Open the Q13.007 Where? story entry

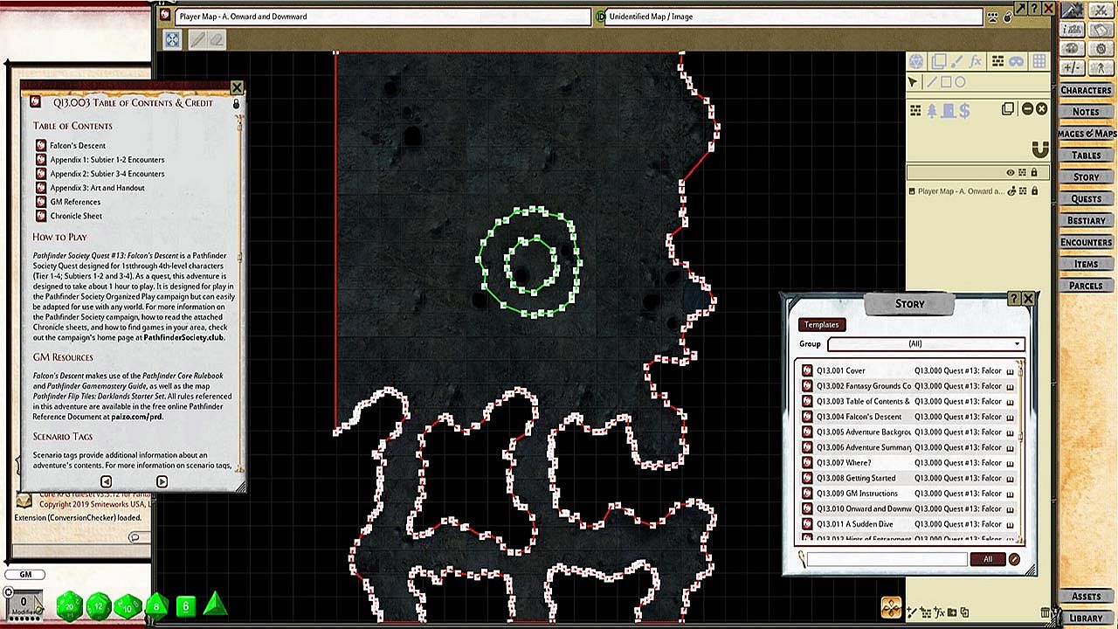tap(908, 463)
